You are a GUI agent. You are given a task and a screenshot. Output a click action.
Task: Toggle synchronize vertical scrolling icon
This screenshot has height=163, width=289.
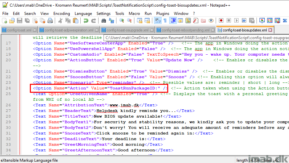pyautogui.click(x=140, y=21)
